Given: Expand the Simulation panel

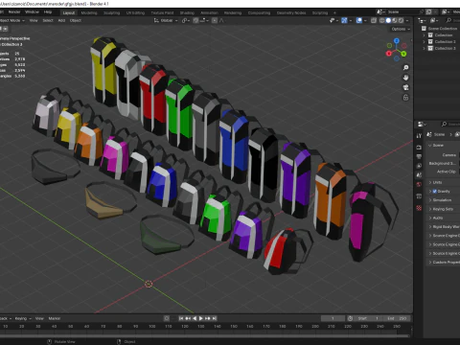Looking at the screenshot, I should [x=442, y=200].
